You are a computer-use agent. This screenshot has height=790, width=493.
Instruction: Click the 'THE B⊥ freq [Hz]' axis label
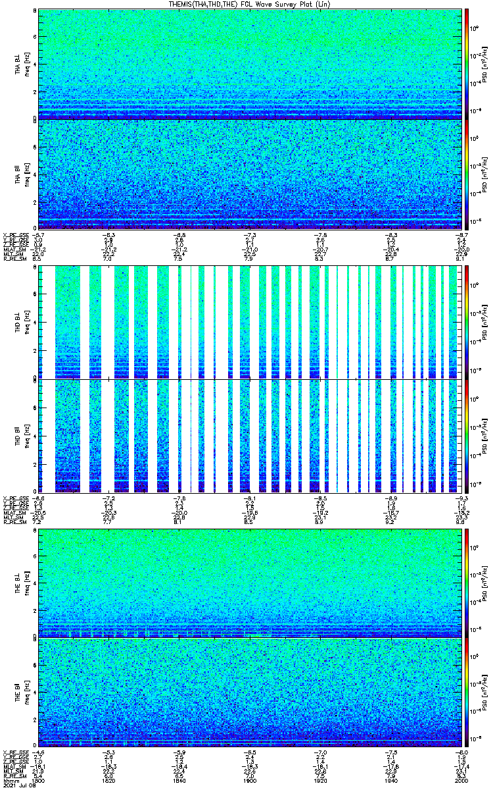coord(22,584)
